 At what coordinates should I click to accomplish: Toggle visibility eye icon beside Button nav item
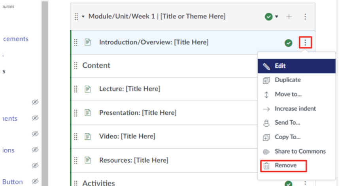pos(35,182)
